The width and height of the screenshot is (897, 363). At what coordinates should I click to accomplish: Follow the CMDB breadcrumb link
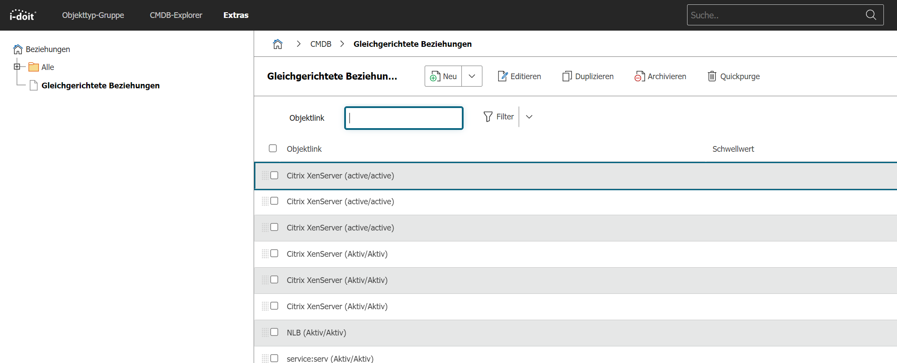321,44
